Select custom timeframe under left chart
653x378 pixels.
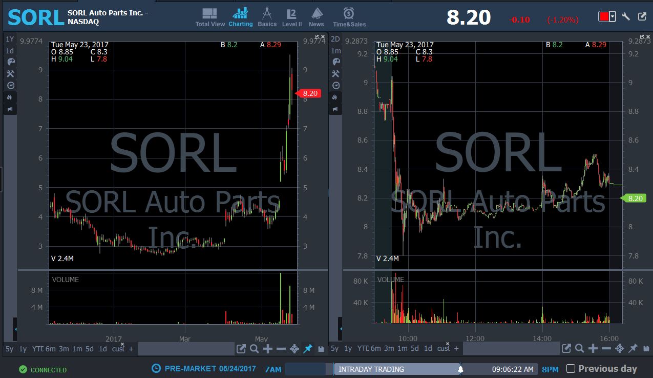click(118, 349)
